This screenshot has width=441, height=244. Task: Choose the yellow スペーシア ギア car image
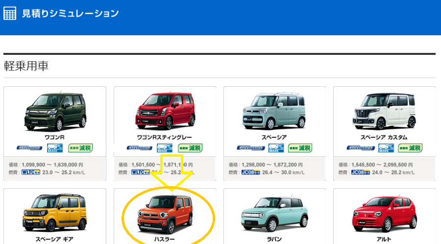click(55, 212)
